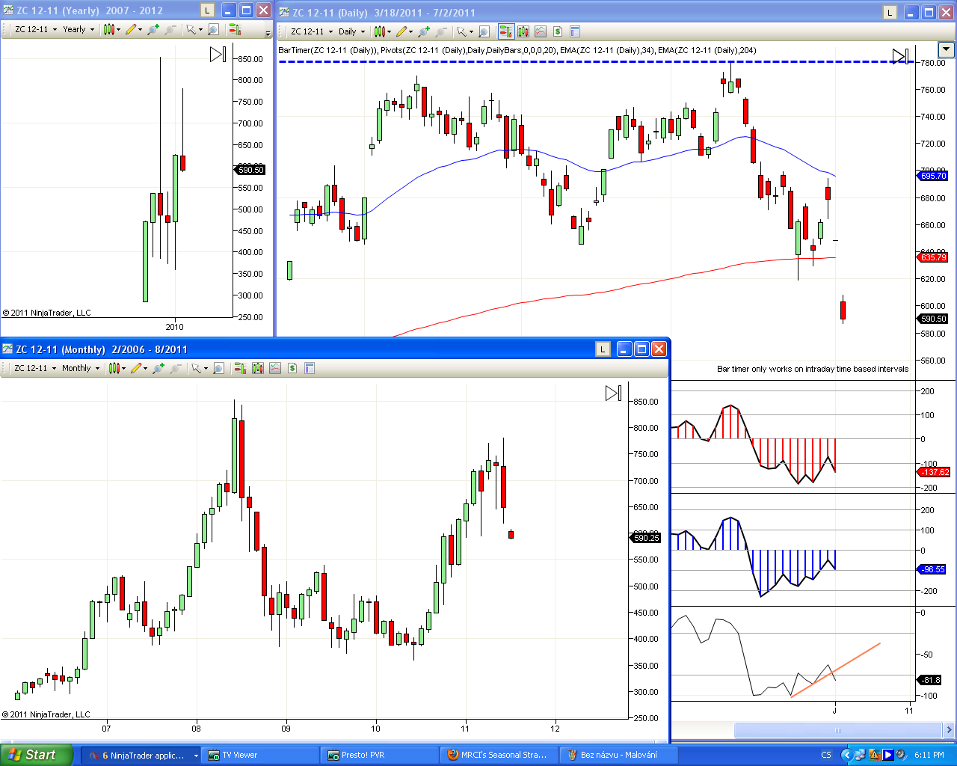
Task: Toggle the L link button on Yearly window
Action: 207,10
